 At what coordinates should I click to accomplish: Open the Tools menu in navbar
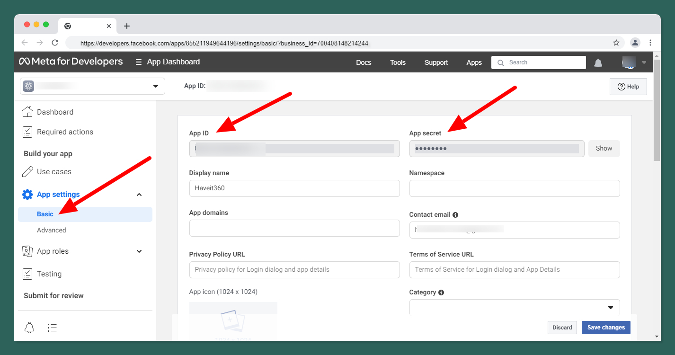click(x=398, y=62)
